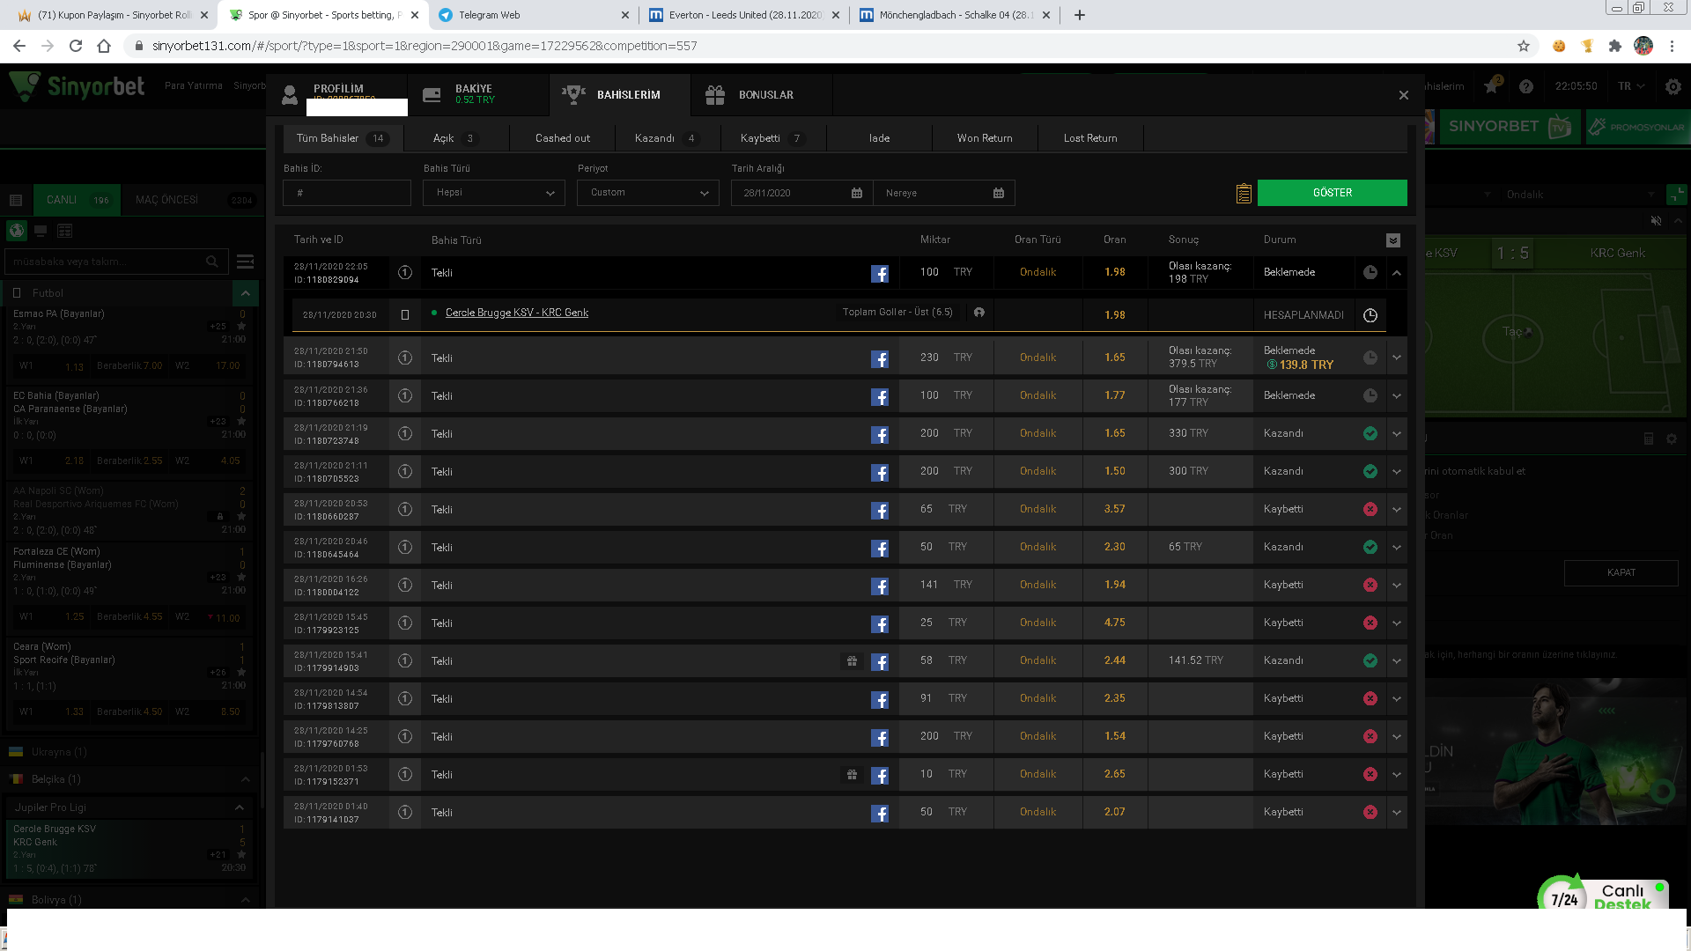The width and height of the screenshot is (1691, 951).
Task: Click the yellow clipboard icon beside GÖSTER
Action: [1244, 193]
